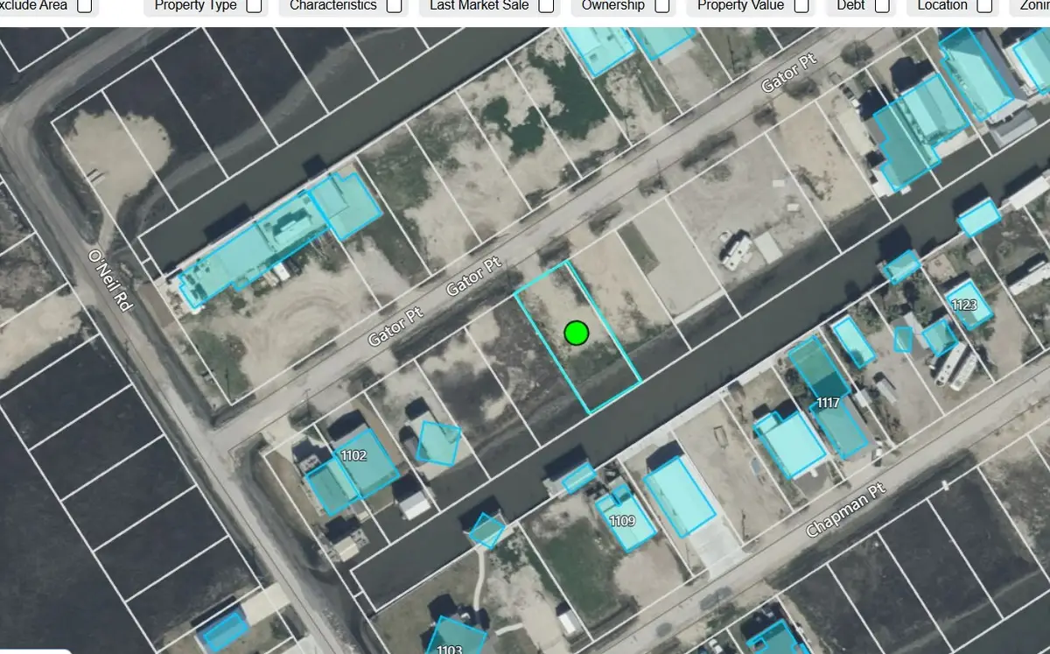Image resolution: width=1050 pixels, height=654 pixels.
Task: Click the green selected-parcel marker dot
Action: coord(576,333)
